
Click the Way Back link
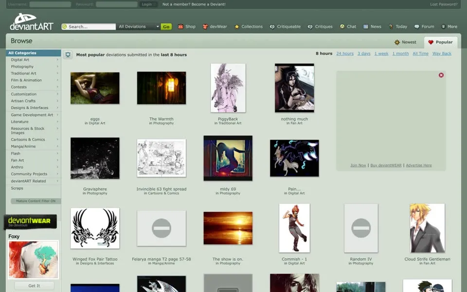coord(442,54)
